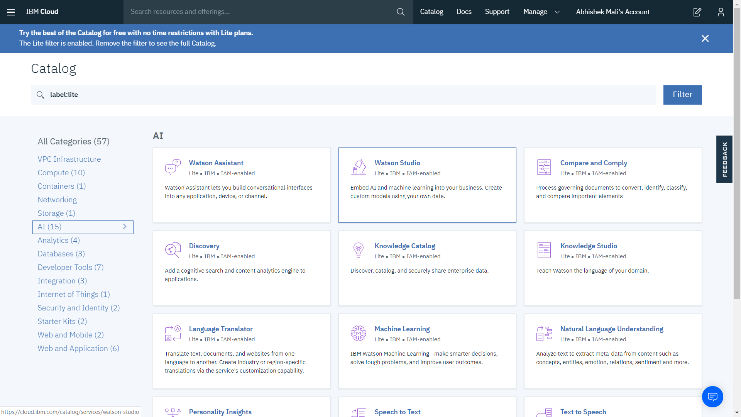Click the Knowledge Studio document icon

tap(544, 250)
